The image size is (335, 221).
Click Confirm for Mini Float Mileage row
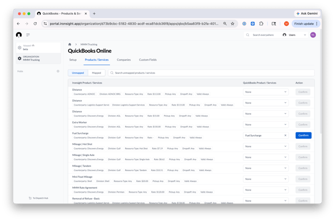click(x=302, y=179)
